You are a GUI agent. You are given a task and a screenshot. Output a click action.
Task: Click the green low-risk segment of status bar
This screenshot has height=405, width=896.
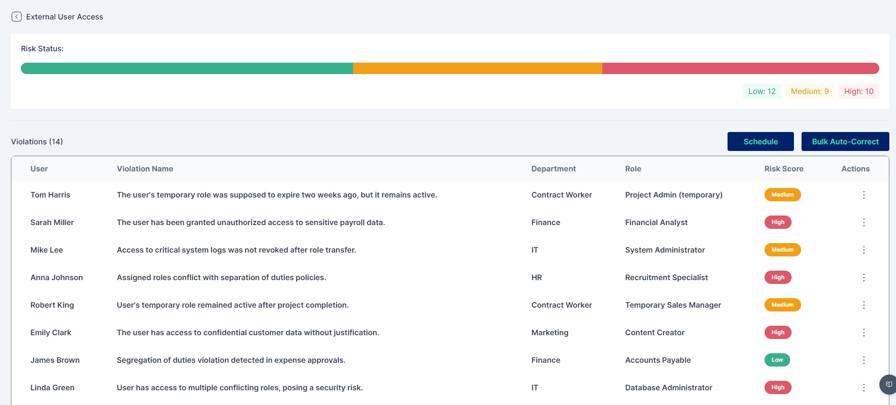coord(187,68)
